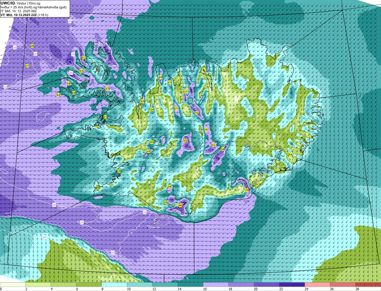
Task: Click the 18–20 m/s light purple legend swatch
Action: coord(241,284)
